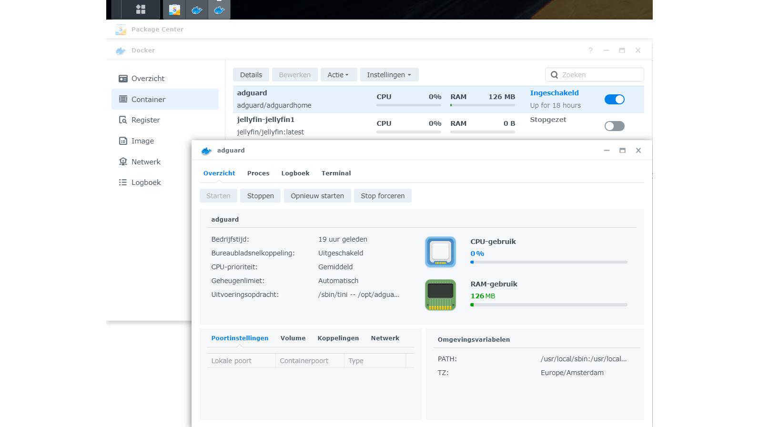Click Opnieuw starten button

[x=317, y=196]
